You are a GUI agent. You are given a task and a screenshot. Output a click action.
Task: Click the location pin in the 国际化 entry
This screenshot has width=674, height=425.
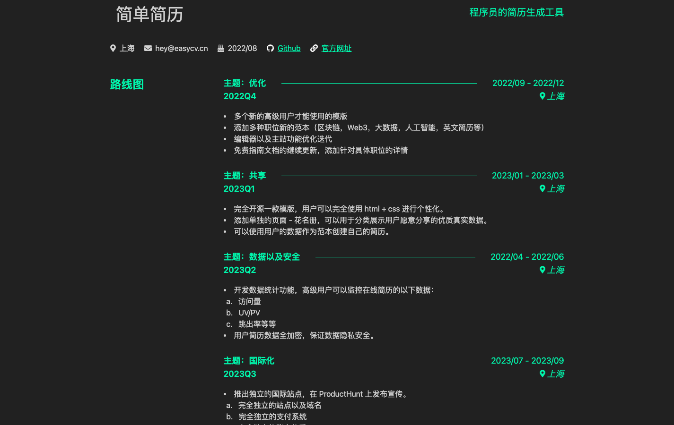click(543, 374)
